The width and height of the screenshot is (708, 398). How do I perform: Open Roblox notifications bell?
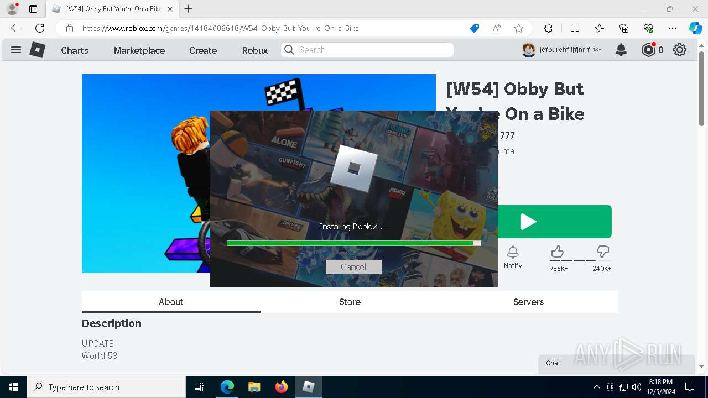pos(621,50)
